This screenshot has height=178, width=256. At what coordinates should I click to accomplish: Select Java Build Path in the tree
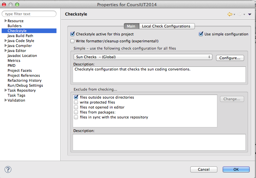point(20,36)
